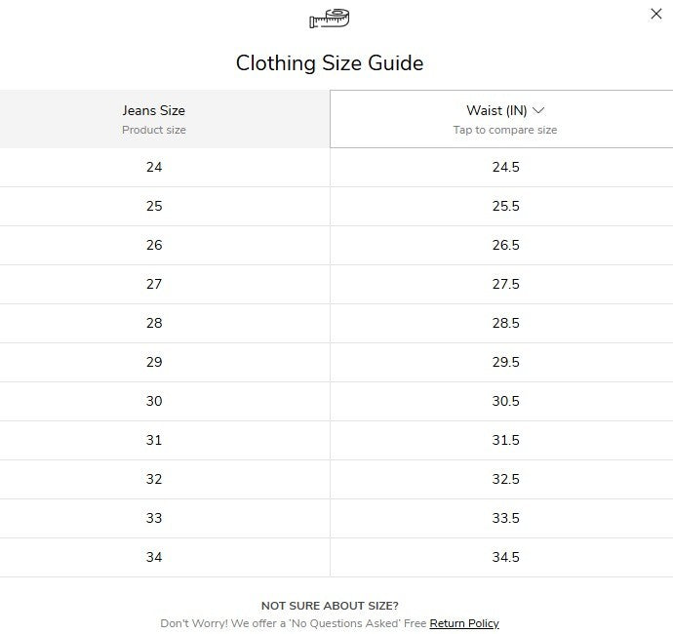The image size is (673, 634).
Task: Click waist measurement 33.5
Action: pos(505,518)
